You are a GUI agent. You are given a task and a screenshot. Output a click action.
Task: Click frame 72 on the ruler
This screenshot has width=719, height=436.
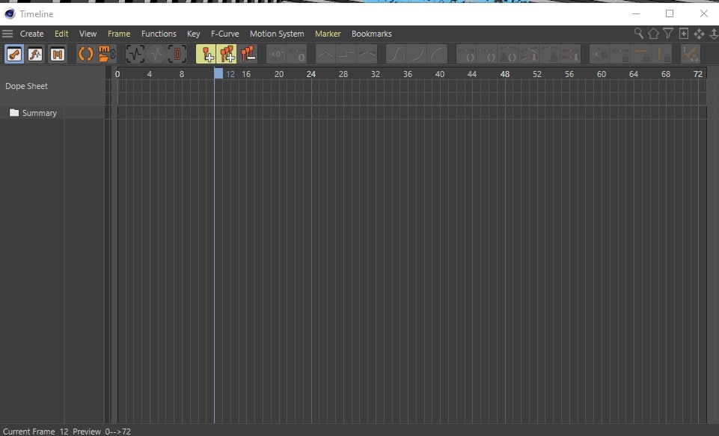[697, 74]
